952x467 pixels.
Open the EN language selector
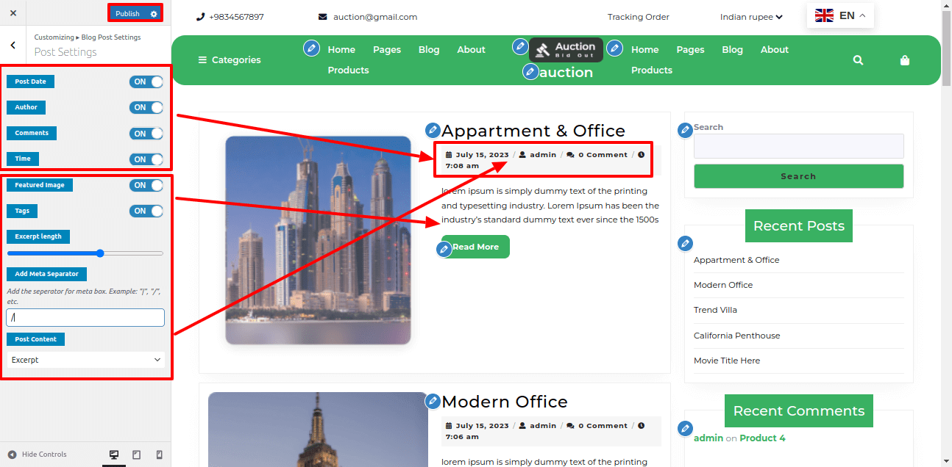pos(840,15)
